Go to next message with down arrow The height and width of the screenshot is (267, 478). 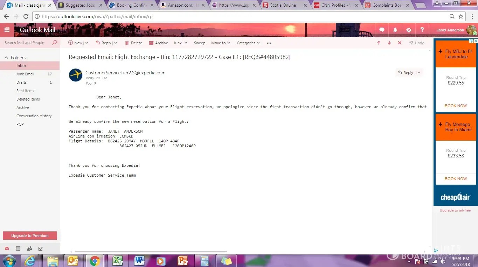[x=389, y=43]
